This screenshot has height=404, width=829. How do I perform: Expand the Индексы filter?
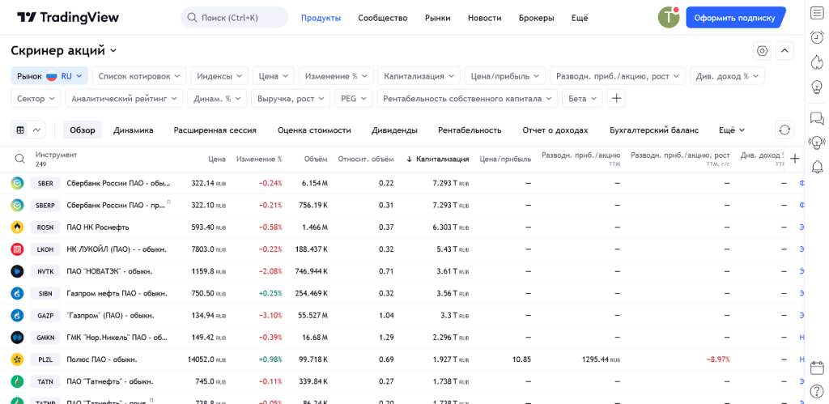[219, 76]
